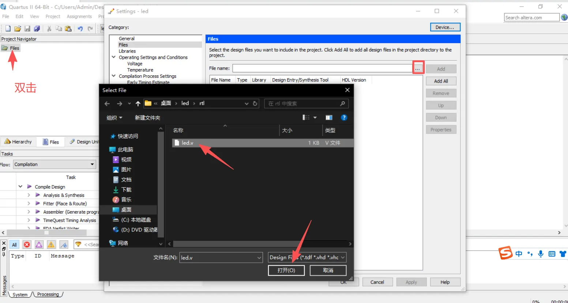Click the Sogou microphone voice icon
This screenshot has height=303, width=568.
tap(541, 254)
